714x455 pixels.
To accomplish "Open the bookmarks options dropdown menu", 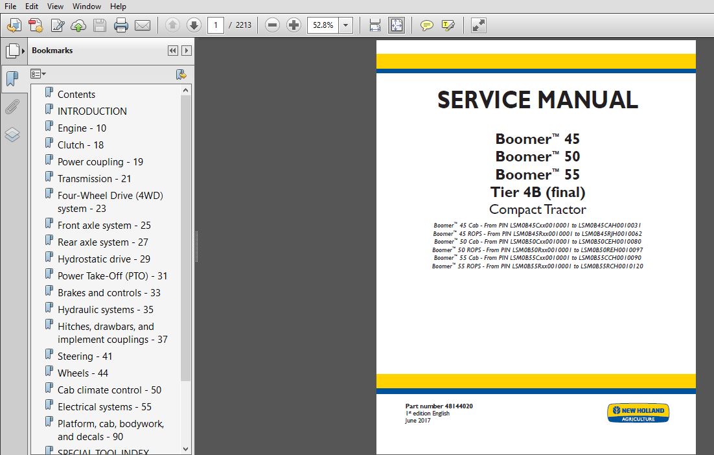I will [x=38, y=74].
